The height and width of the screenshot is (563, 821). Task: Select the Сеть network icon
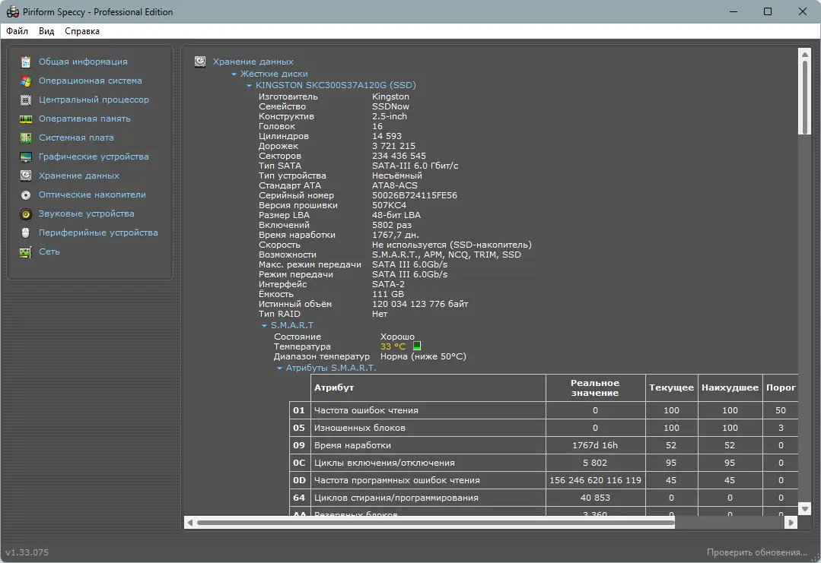click(26, 251)
